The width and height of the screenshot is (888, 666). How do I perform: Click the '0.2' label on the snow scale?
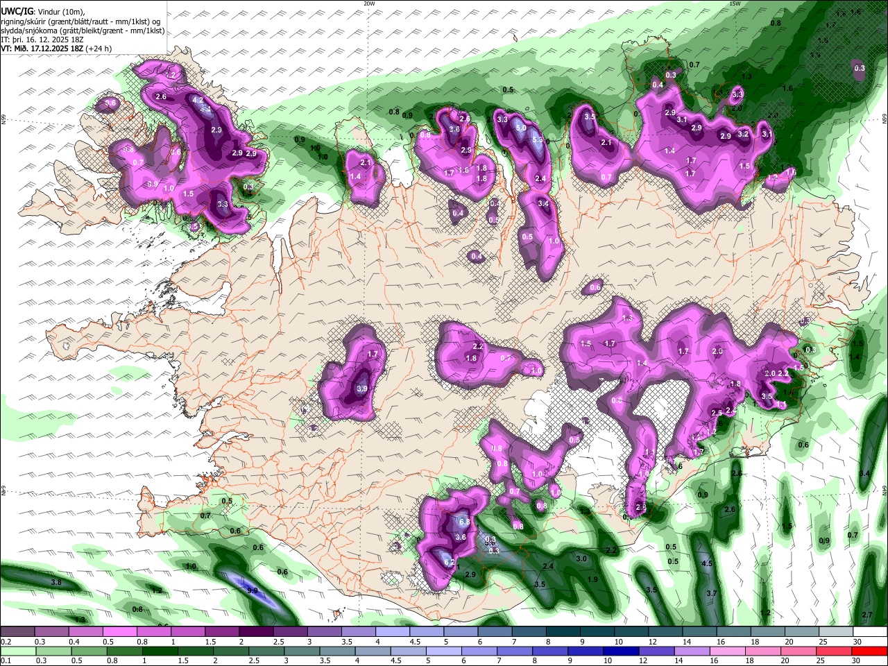(x=6, y=642)
